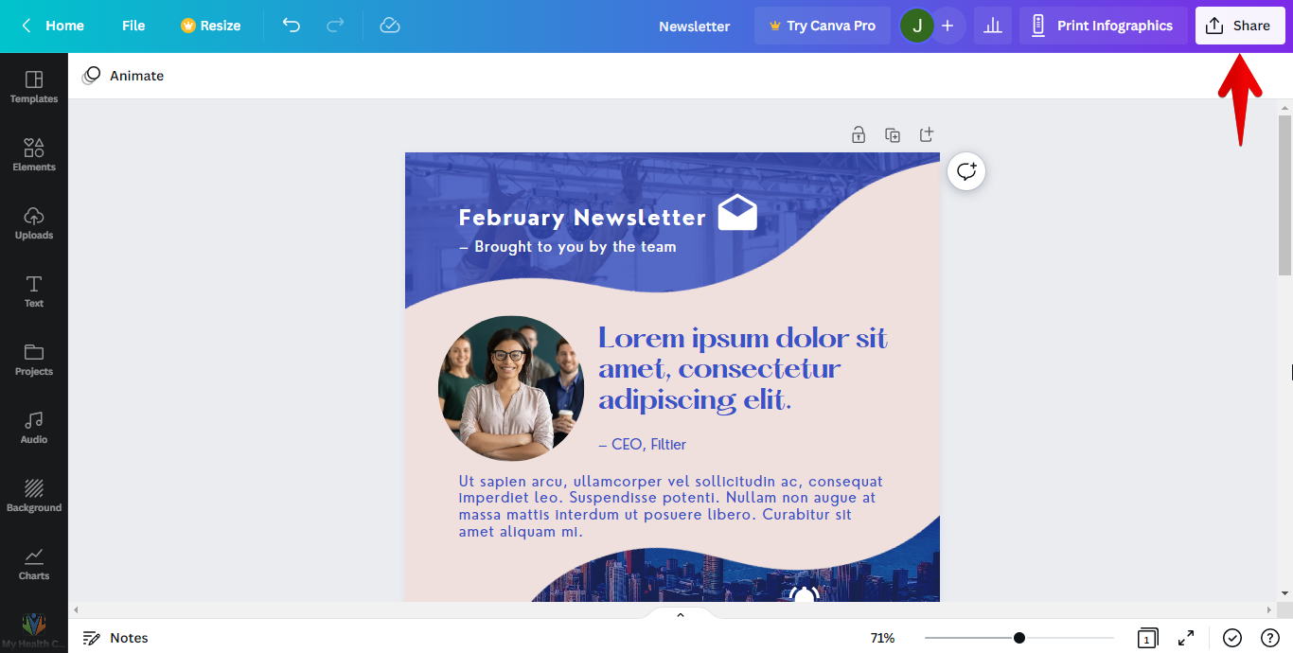1293x653 pixels.
Task: Click the Redo arrow
Action: point(335,26)
